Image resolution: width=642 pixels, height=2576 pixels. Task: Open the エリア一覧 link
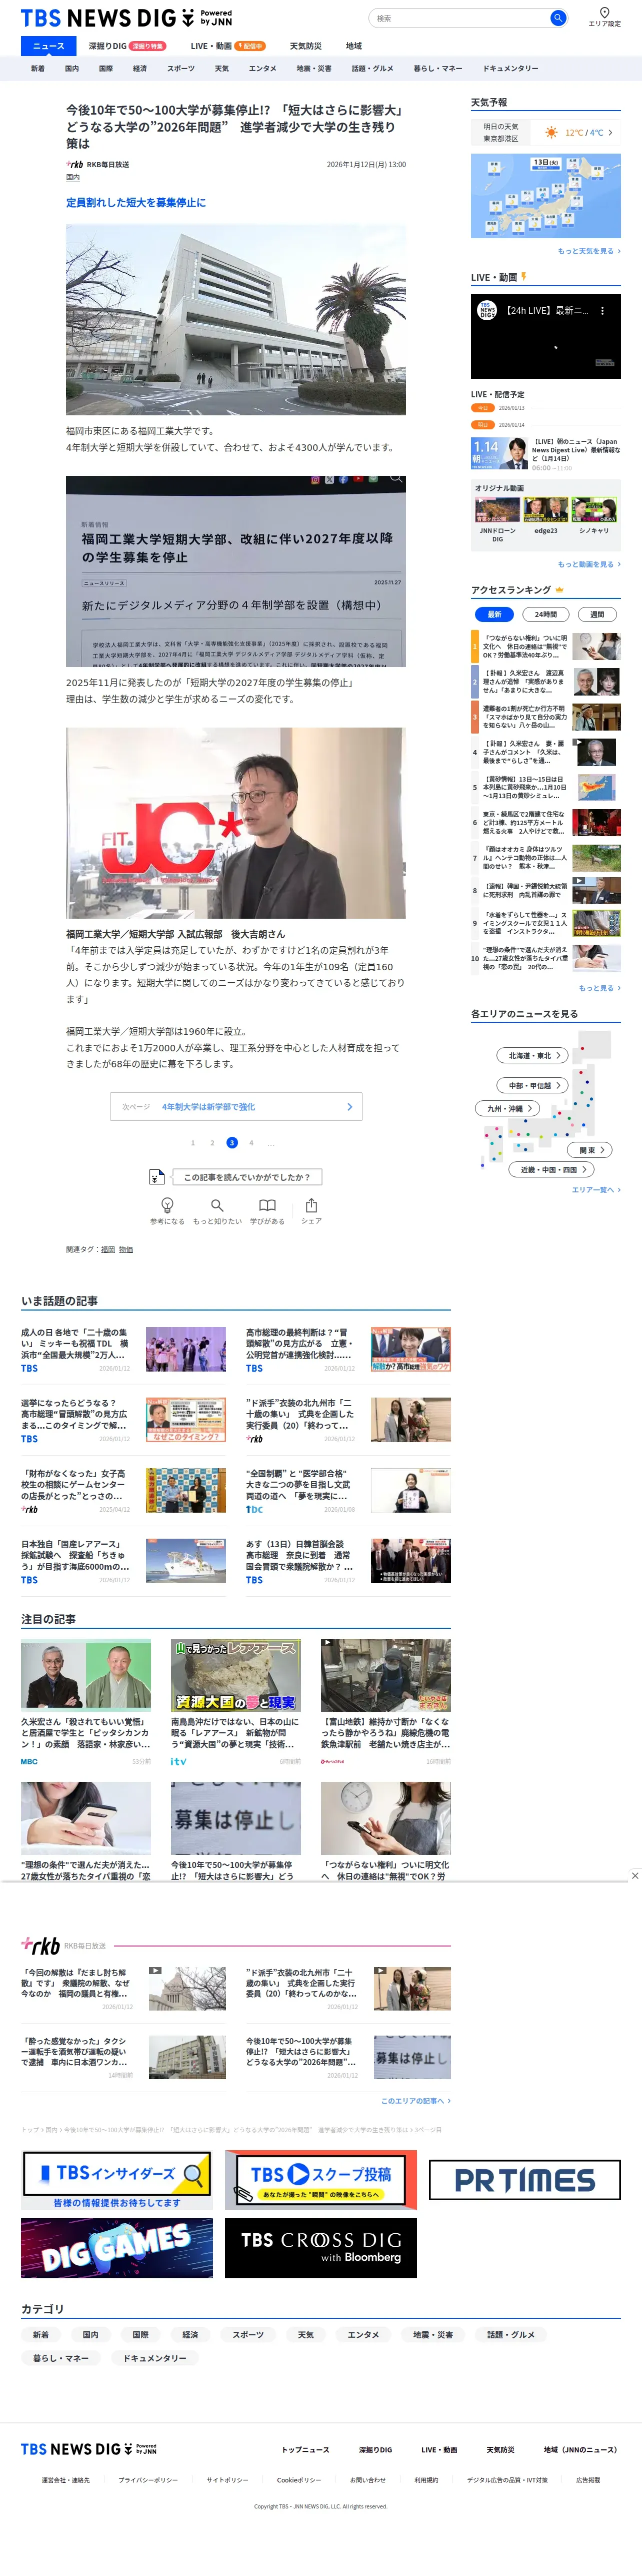point(596,1190)
